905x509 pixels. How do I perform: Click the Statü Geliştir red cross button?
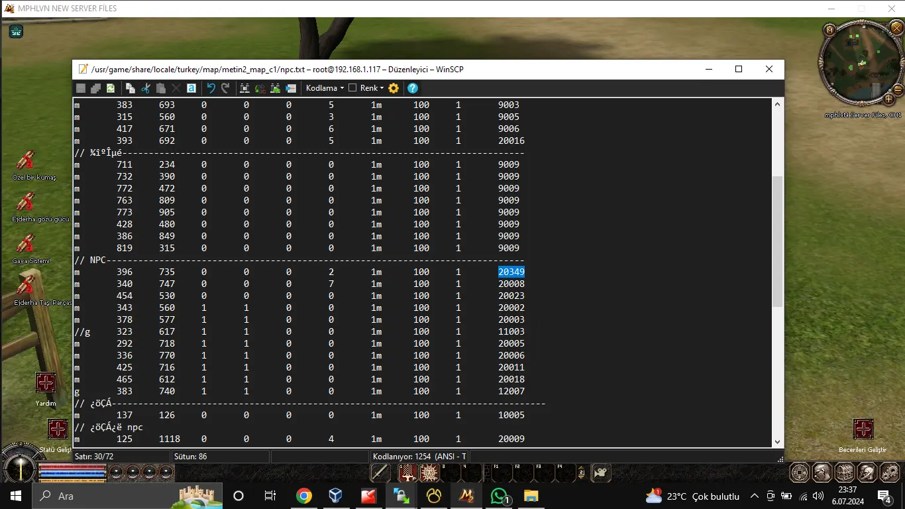(x=58, y=429)
